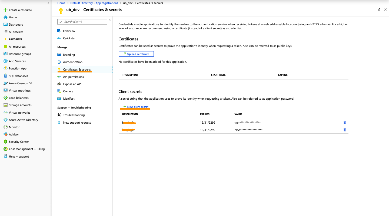The width and height of the screenshot is (389, 216).
Task: Navigate to Default Directory - App registrations breadcrumb
Action: click(94, 3)
